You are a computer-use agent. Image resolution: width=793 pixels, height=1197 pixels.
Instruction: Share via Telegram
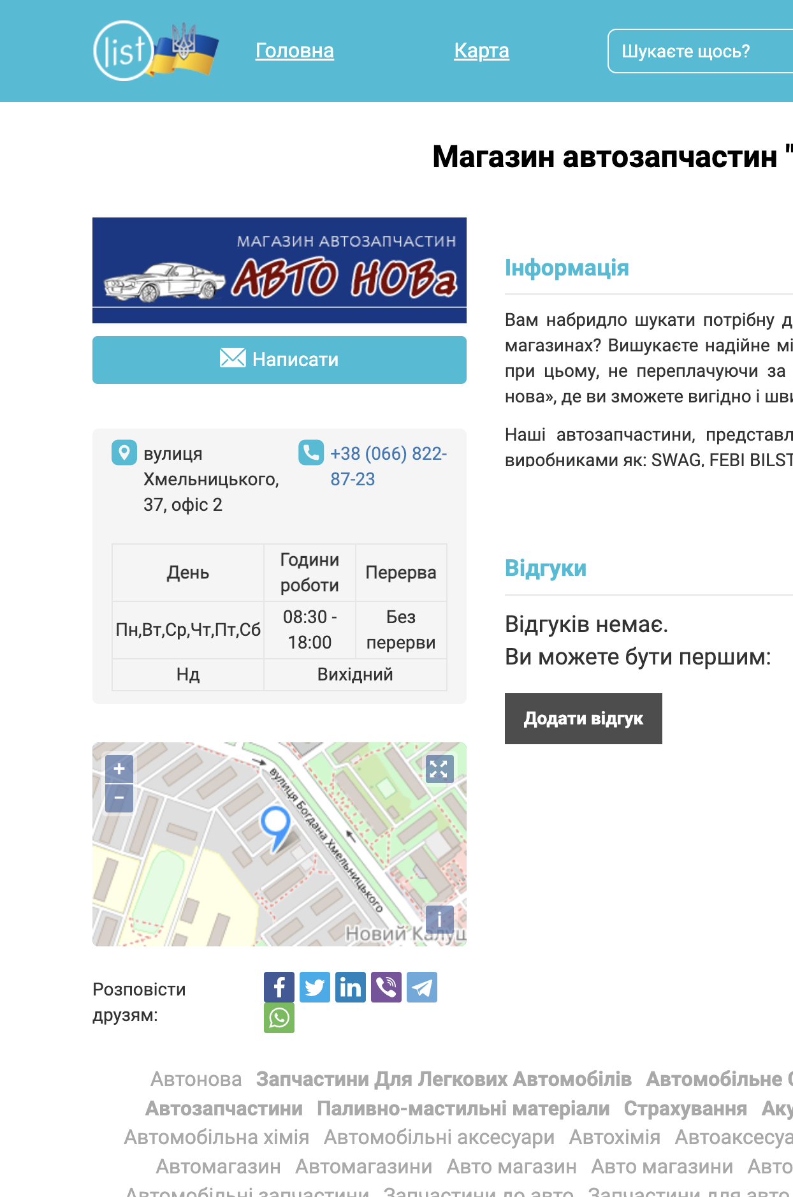click(x=422, y=987)
